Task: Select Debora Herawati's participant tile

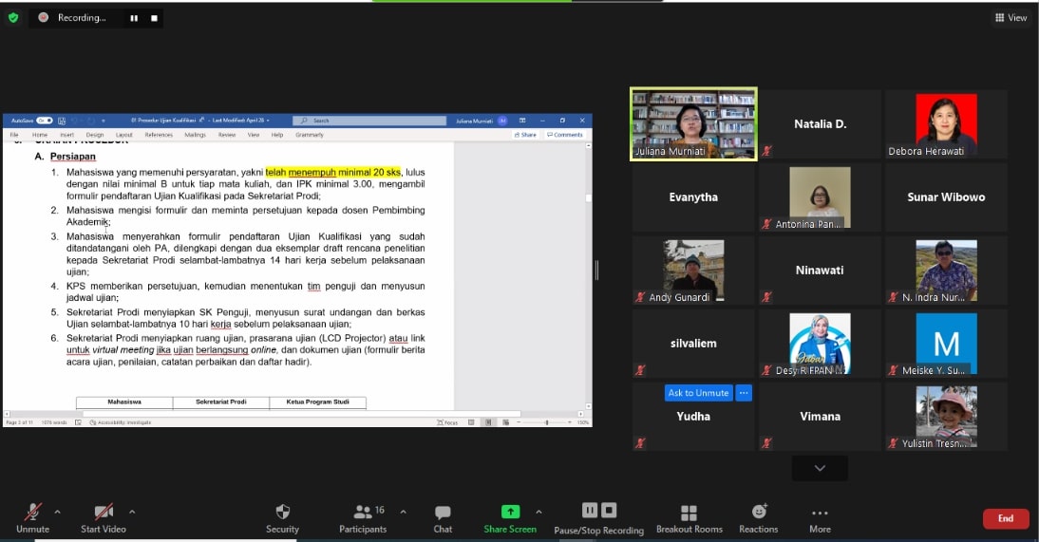Action: [946, 125]
